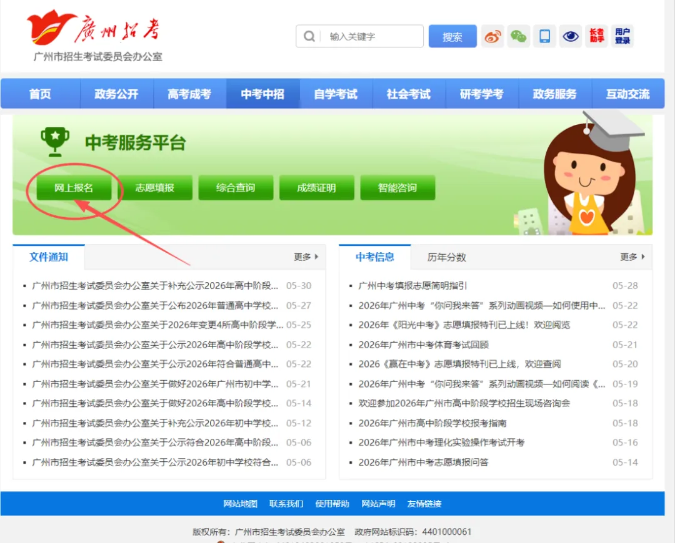675x543 pixels.
Task: Open 社会考试 navigation item
Action: point(409,94)
